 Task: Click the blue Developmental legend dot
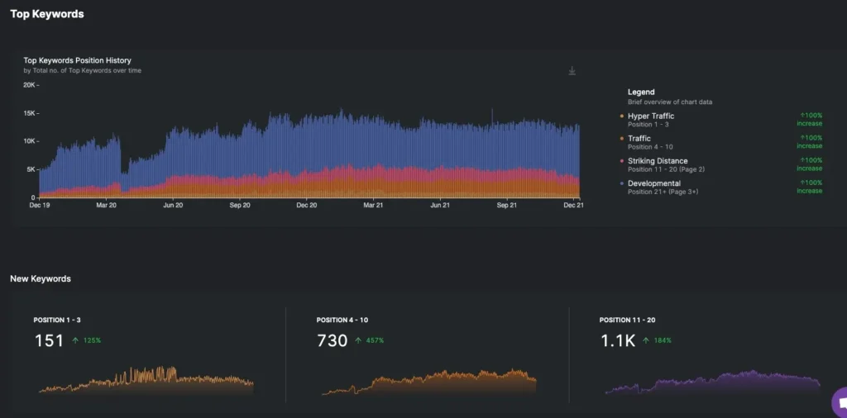(621, 183)
